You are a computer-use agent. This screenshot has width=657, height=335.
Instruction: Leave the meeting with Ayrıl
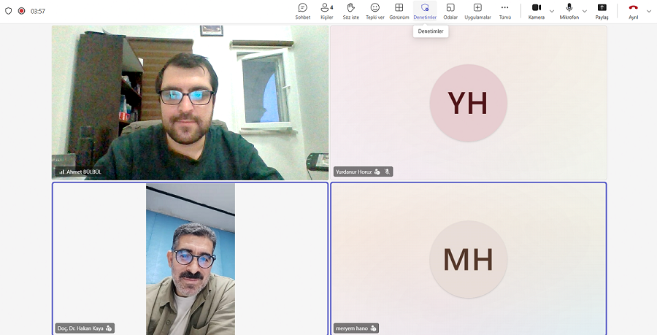[x=633, y=11]
